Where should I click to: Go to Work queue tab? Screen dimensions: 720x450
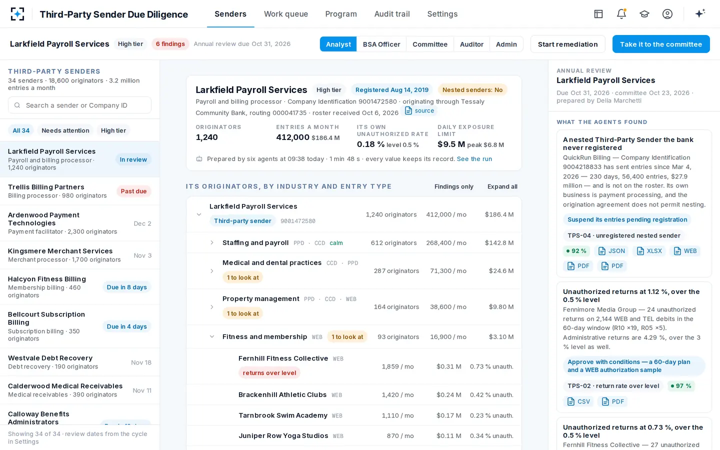[286, 14]
